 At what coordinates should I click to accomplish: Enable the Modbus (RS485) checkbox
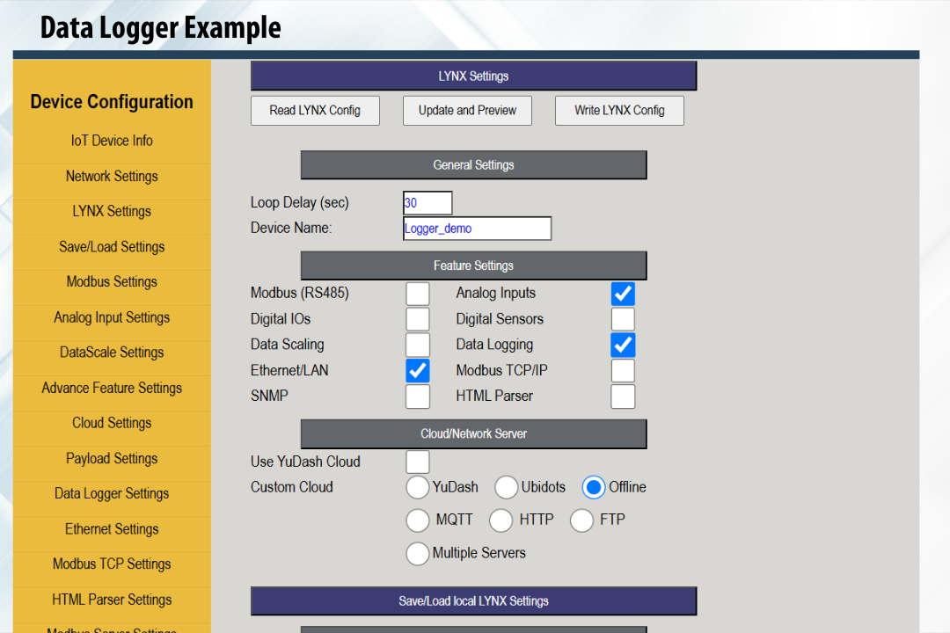click(x=418, y=294)
